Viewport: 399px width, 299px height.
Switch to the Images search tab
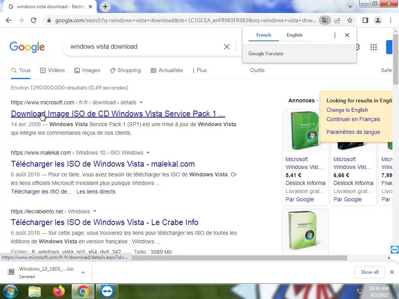coord(87,70)
